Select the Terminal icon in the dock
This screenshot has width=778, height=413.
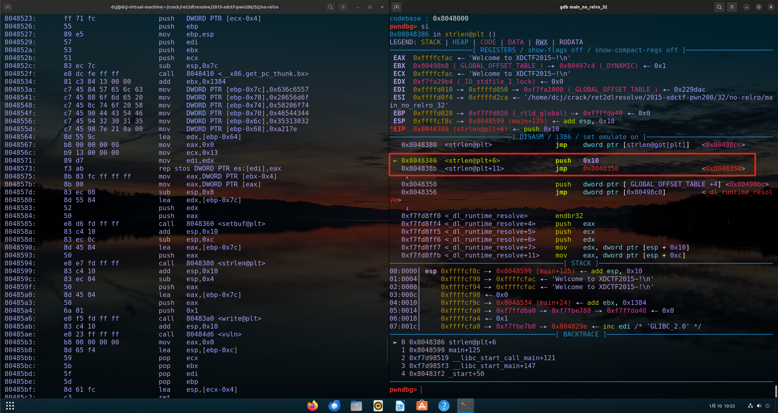tap(465, 406)
